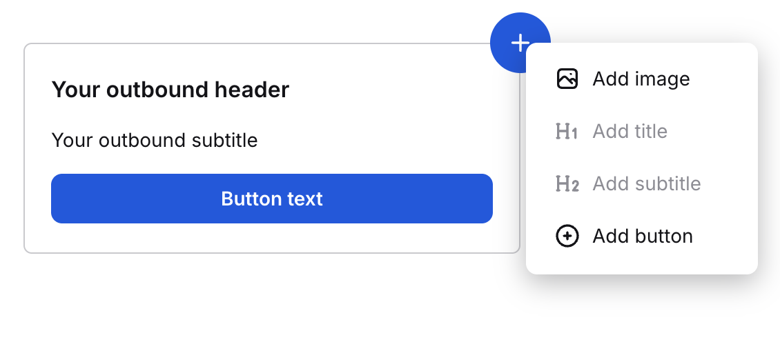Click the picture icon beside Add image

pyautogui.click(x=567, y=79)
